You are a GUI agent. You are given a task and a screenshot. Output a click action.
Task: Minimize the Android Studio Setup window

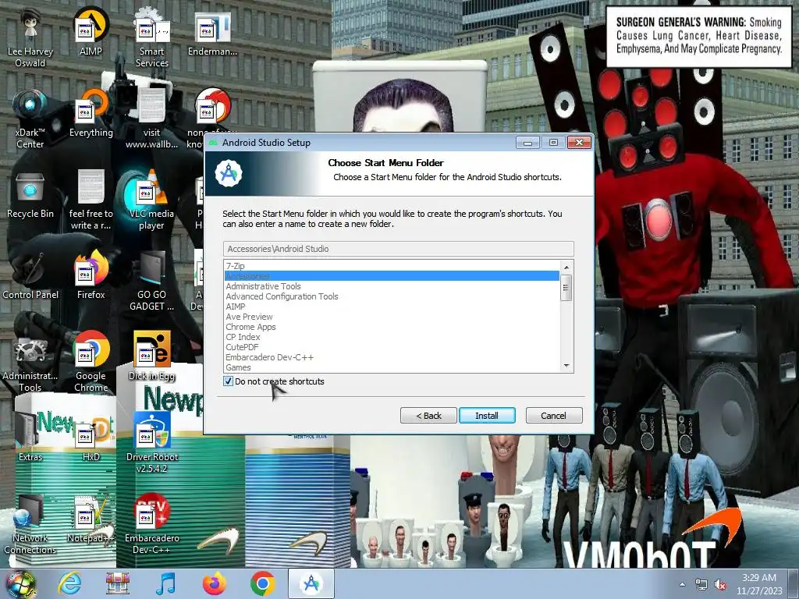pos(527,143)
